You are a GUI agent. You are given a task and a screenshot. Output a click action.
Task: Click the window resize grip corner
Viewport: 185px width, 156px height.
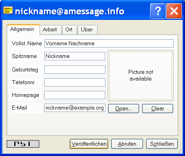(180, 151)
